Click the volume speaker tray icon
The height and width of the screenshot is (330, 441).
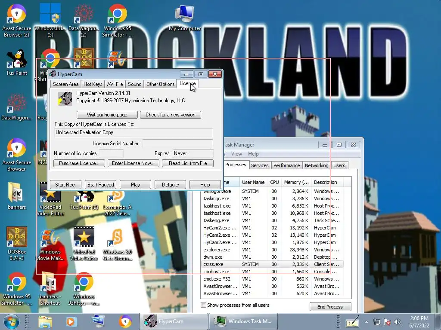(398, 322)
